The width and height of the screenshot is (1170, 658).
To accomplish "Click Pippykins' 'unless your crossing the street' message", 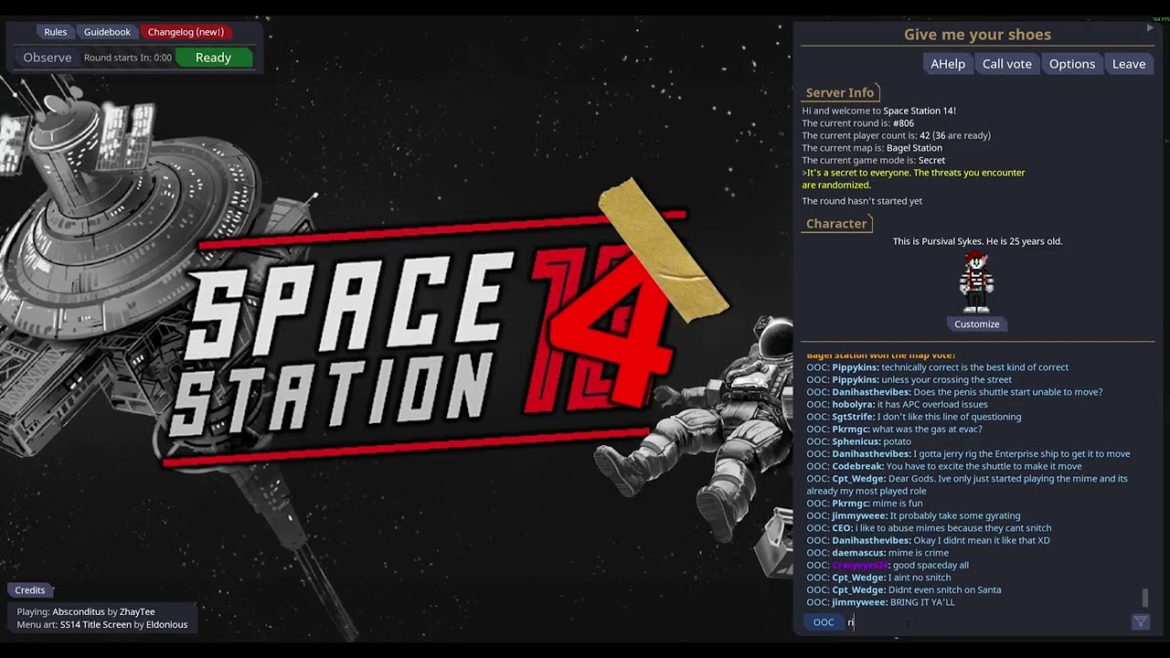I will coord(909,380).
